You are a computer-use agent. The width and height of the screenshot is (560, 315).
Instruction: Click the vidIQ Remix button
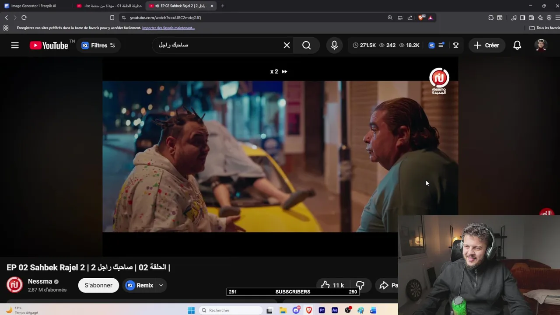[140, 285]
